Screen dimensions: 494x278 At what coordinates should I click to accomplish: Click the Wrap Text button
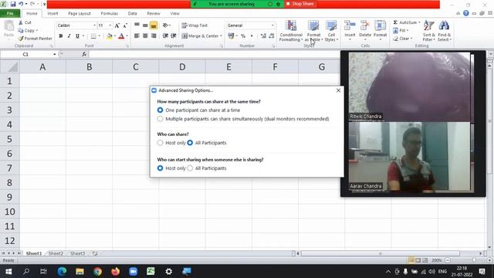(x=195, y=25)
